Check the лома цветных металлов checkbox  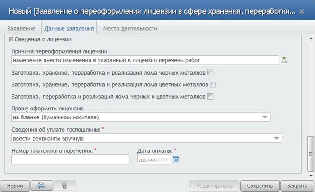(213, 84)
